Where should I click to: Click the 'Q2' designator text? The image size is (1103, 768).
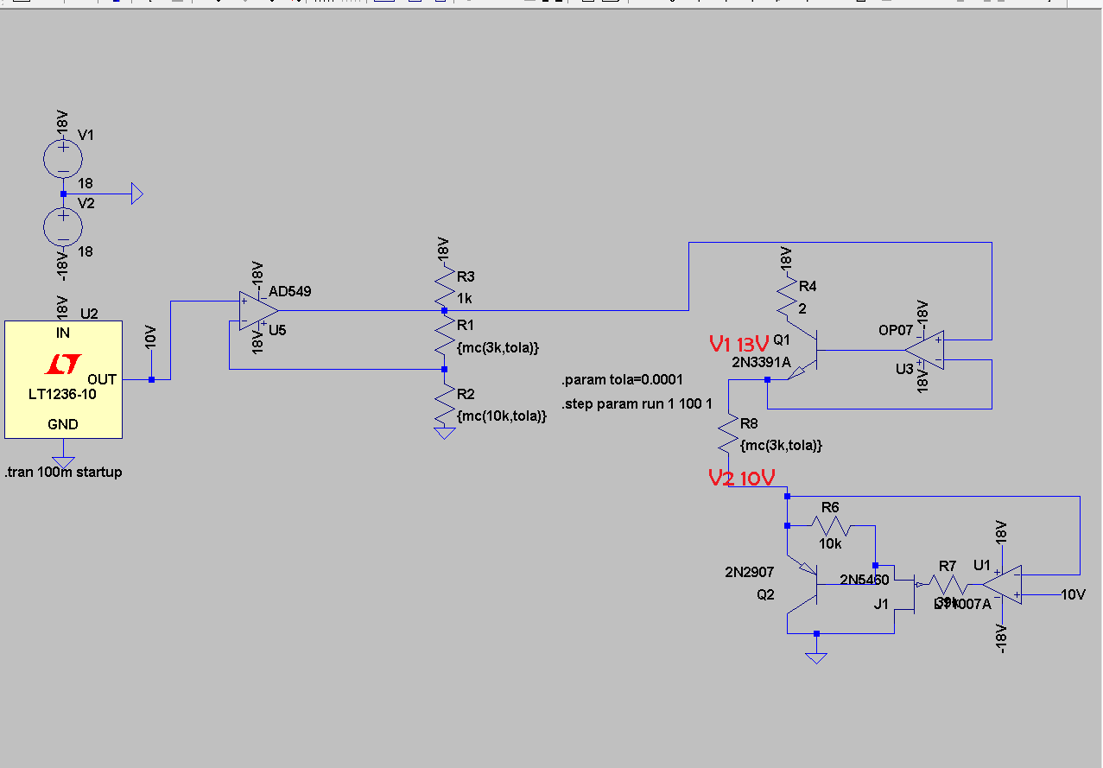(x=766, y=594)
